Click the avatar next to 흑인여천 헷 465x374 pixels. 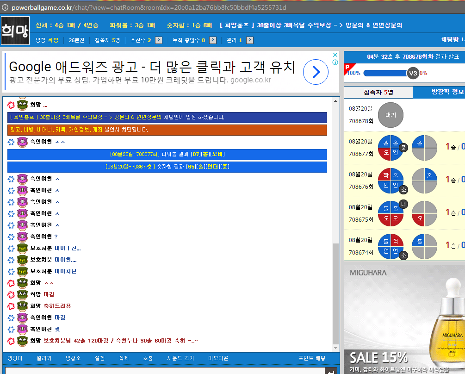tap(22, 329)
